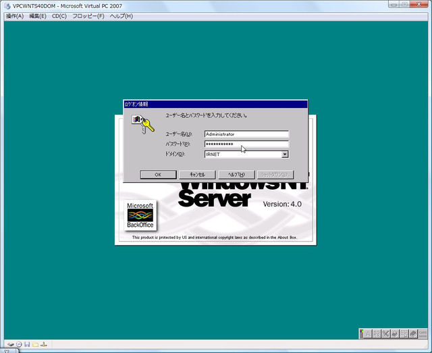This screenshot has width=432, height=353.
Task: Click the ヘルプ(H) button in dialog
Action: [236, 175]
